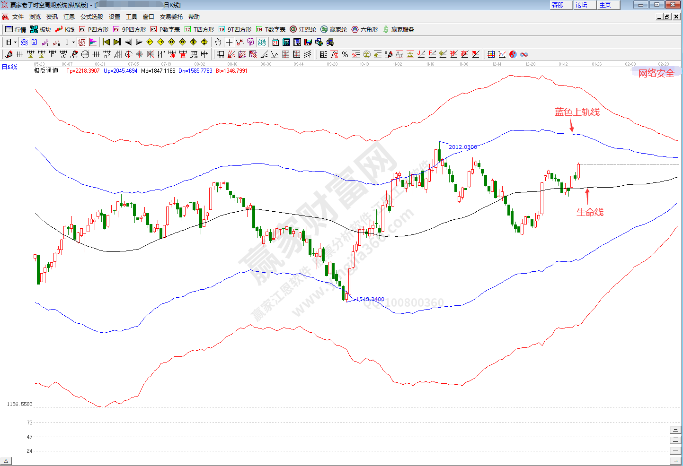This screenshot has height=466, width=683.
Task: Open the calendar date icon
Action: click(x=275, y=42)
